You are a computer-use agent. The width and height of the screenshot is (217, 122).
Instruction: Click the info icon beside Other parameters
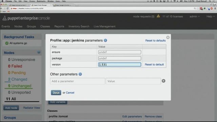(x=80, y=74)
